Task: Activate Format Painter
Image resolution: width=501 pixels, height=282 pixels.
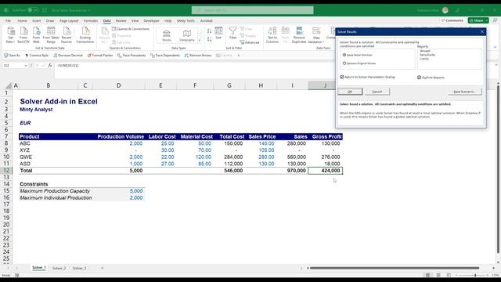Action: [100, 56]
